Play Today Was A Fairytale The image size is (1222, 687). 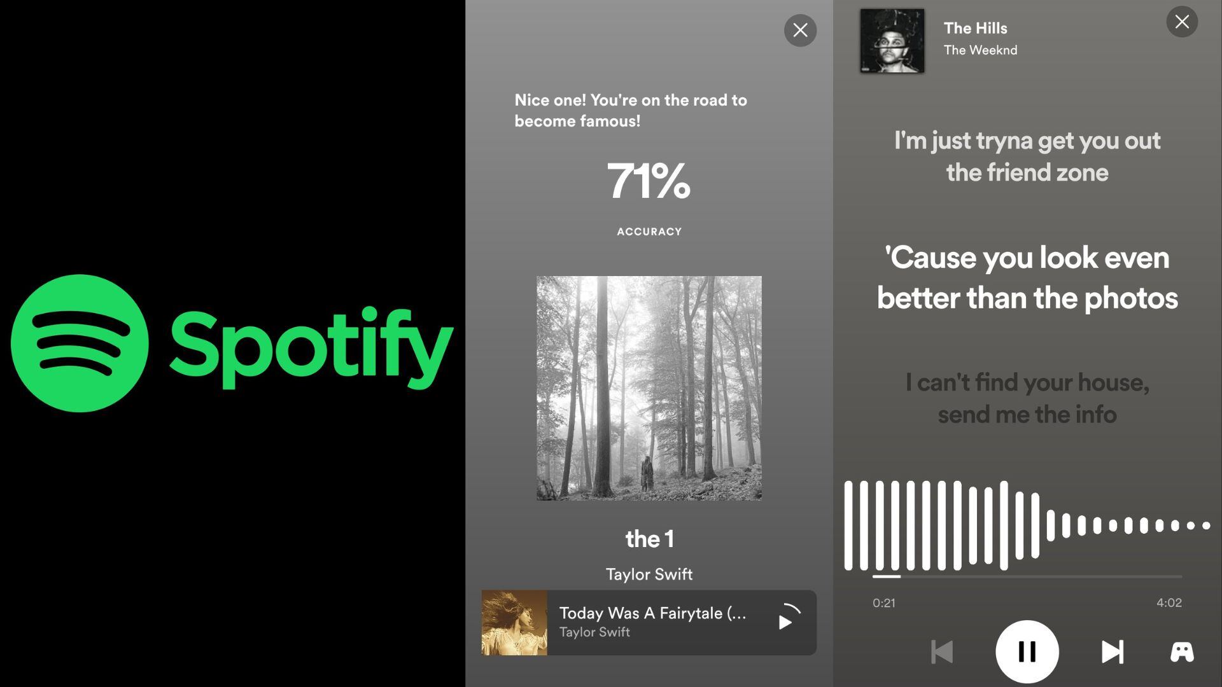pyautogui.click(x=786, y=621)
